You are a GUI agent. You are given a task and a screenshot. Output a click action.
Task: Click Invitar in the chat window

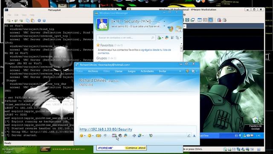click(163, 71)
